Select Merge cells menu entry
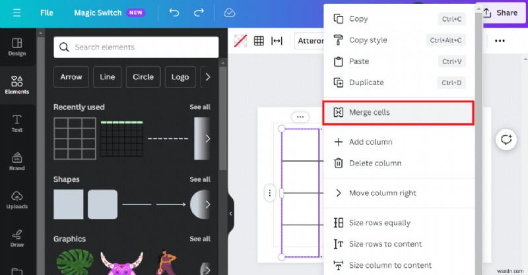The width and height of the screenshot is (528, 275). pyautogui.click(x=399, y=112)
